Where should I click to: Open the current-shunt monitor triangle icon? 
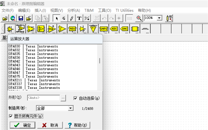93,29
